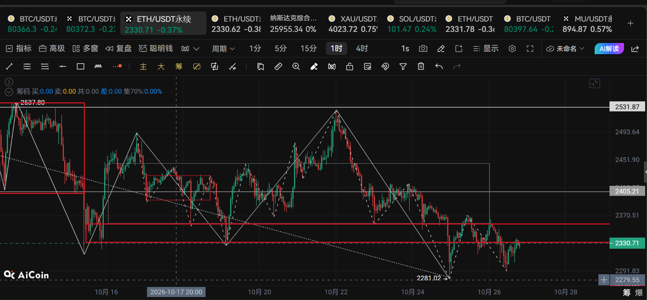Open the 纳斯达克综合 tab
Image resolution: width=647 pixels, height=300 pixels.
coord(293,23)
